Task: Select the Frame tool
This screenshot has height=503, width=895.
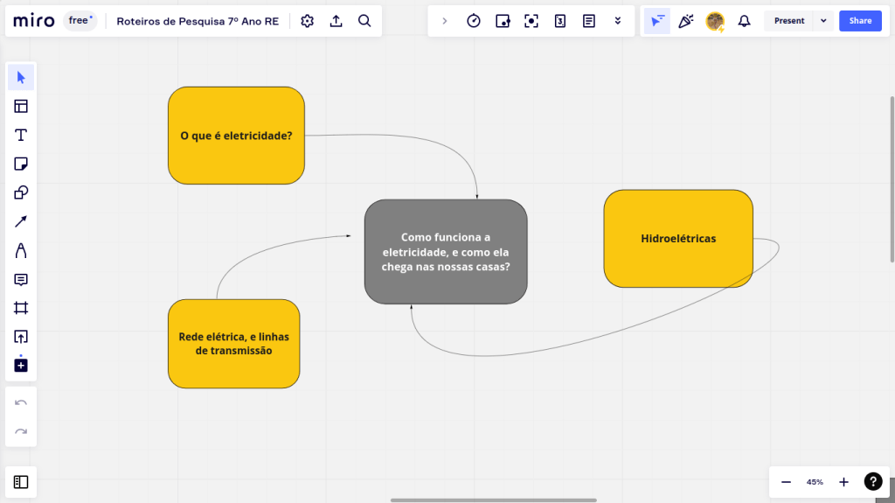Action: [x=21, y=308]
